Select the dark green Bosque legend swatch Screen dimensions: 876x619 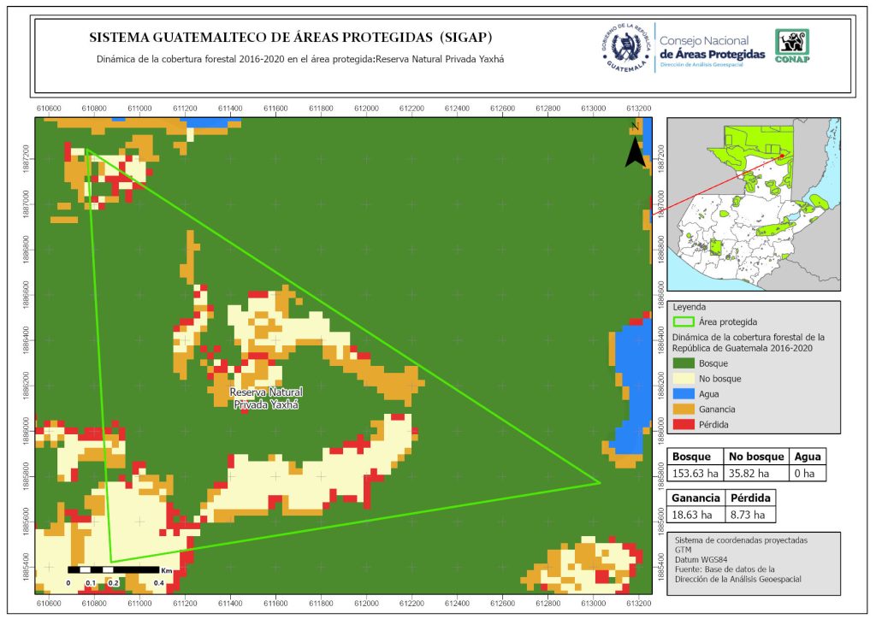point(684,363)
